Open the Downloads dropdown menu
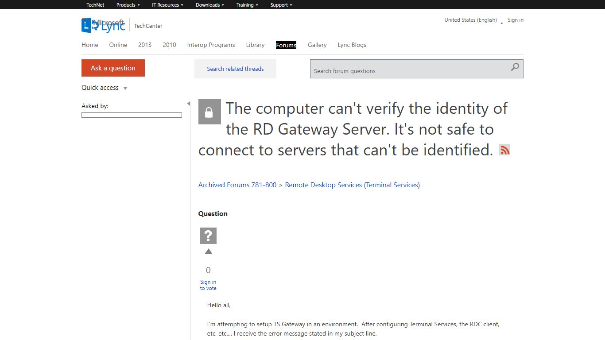Image resolution: width=605 pixels, height=340 pixels. tap(210, 5)
